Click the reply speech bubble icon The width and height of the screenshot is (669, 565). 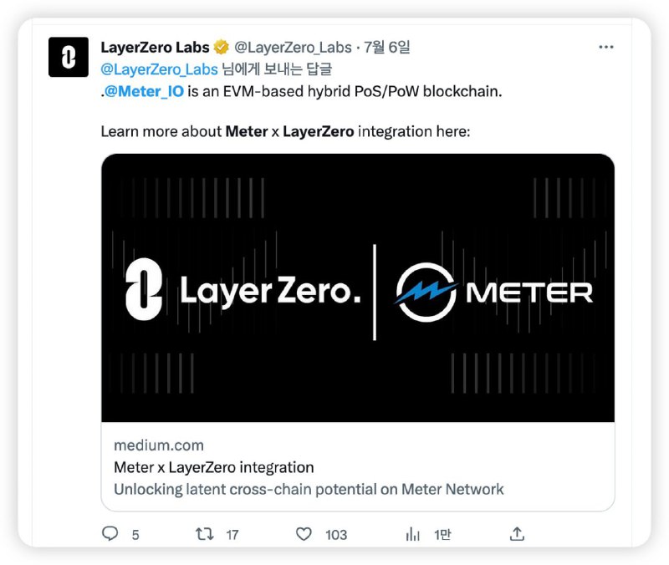click(110, 533)
